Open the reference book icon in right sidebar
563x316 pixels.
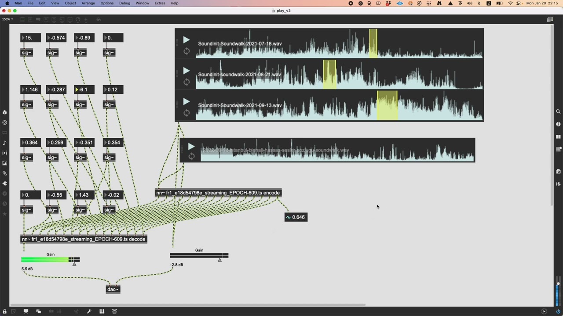pos(558,137)
